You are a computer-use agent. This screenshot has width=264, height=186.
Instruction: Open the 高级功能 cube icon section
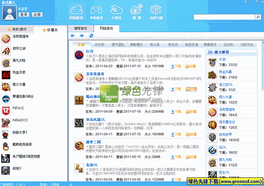click(x=156, y=12)
